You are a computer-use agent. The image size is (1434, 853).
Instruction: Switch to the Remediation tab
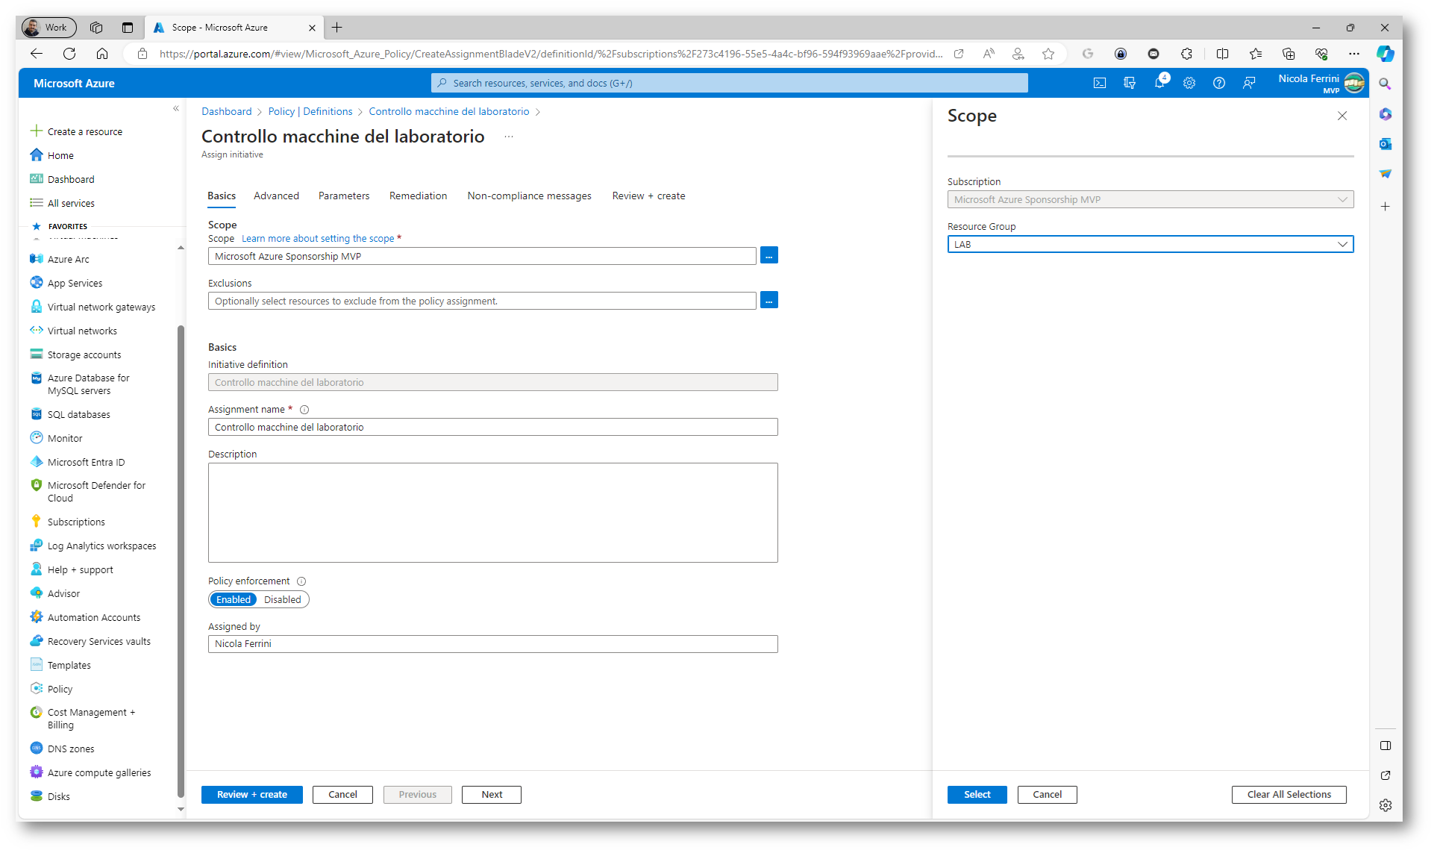tap(418, 196)
